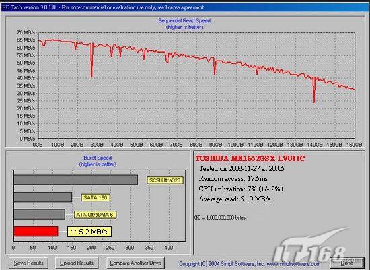This screenshot has width=370, height=270.
Task: Click the Upload Results button
Action: [x=77, y=263]
